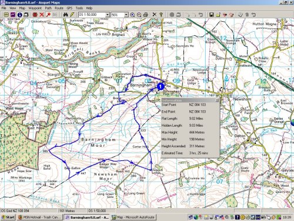Click the globe icon in system tray
The height and width of the screenshot is (221, 294).
196,217
